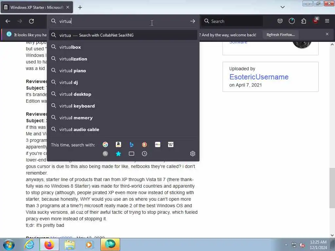Search with Google engine icon
Viewport: 335px width, 251px height.
pos(105,145)
